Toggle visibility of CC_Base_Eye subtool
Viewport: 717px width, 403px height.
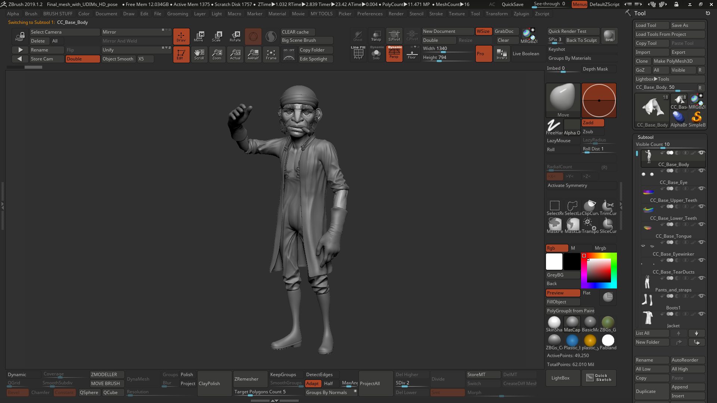701,171
